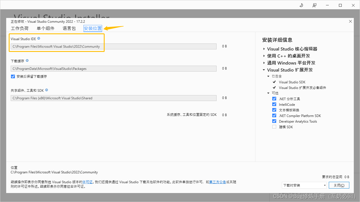Click 关闭(C) button
The width and height of the screenshot is (360, 202).
pos(339,185)
